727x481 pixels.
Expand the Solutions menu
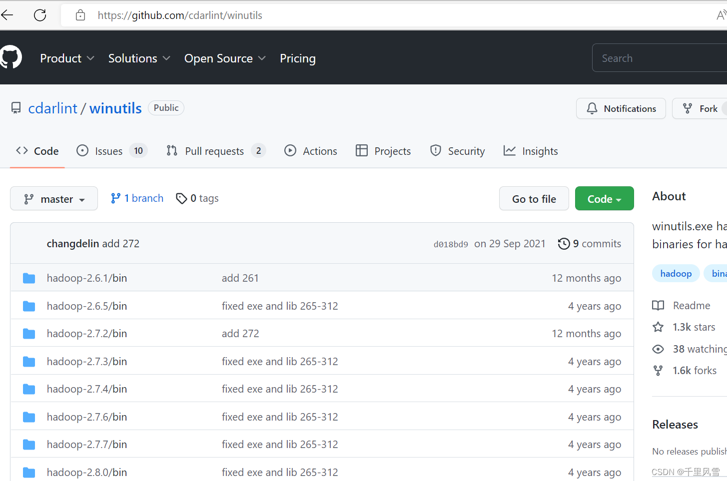(139, 58)
